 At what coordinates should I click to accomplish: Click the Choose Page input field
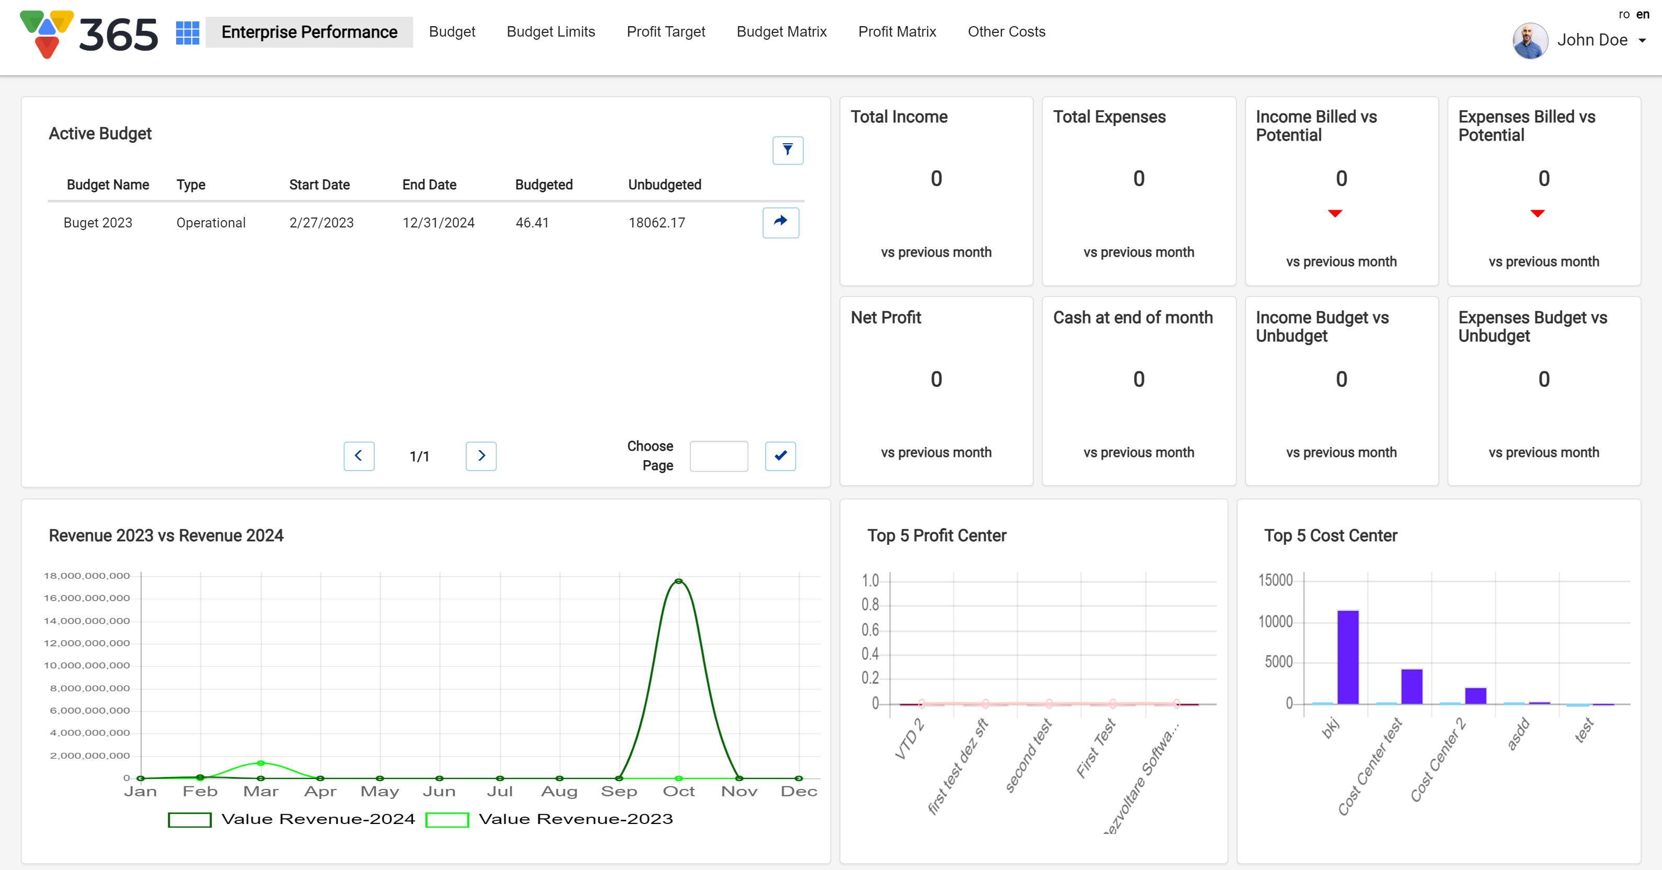click(718, 456)
